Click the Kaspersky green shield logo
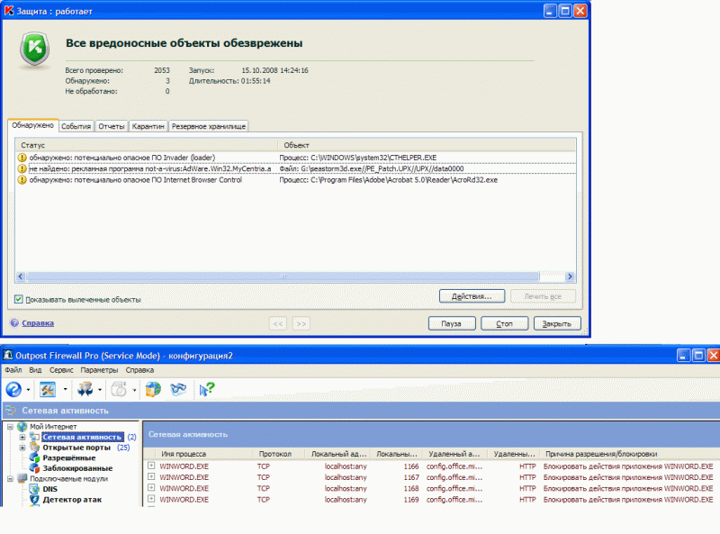720x534 pixels. coord(34,49)
